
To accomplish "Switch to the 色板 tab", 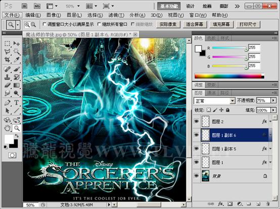I will point(211,38).
